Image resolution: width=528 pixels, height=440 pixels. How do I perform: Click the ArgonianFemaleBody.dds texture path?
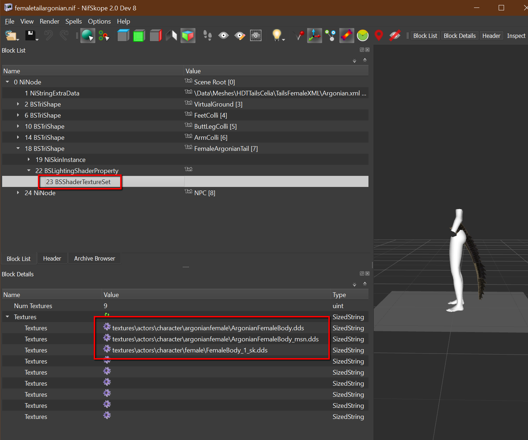click(208, 328)
